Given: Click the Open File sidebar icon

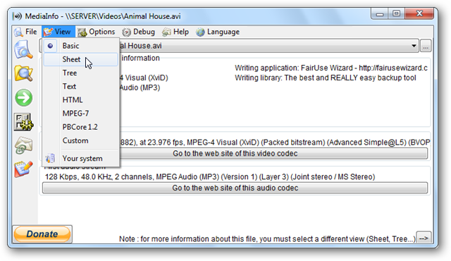Looking at the screenshot, I should point(23,49).
